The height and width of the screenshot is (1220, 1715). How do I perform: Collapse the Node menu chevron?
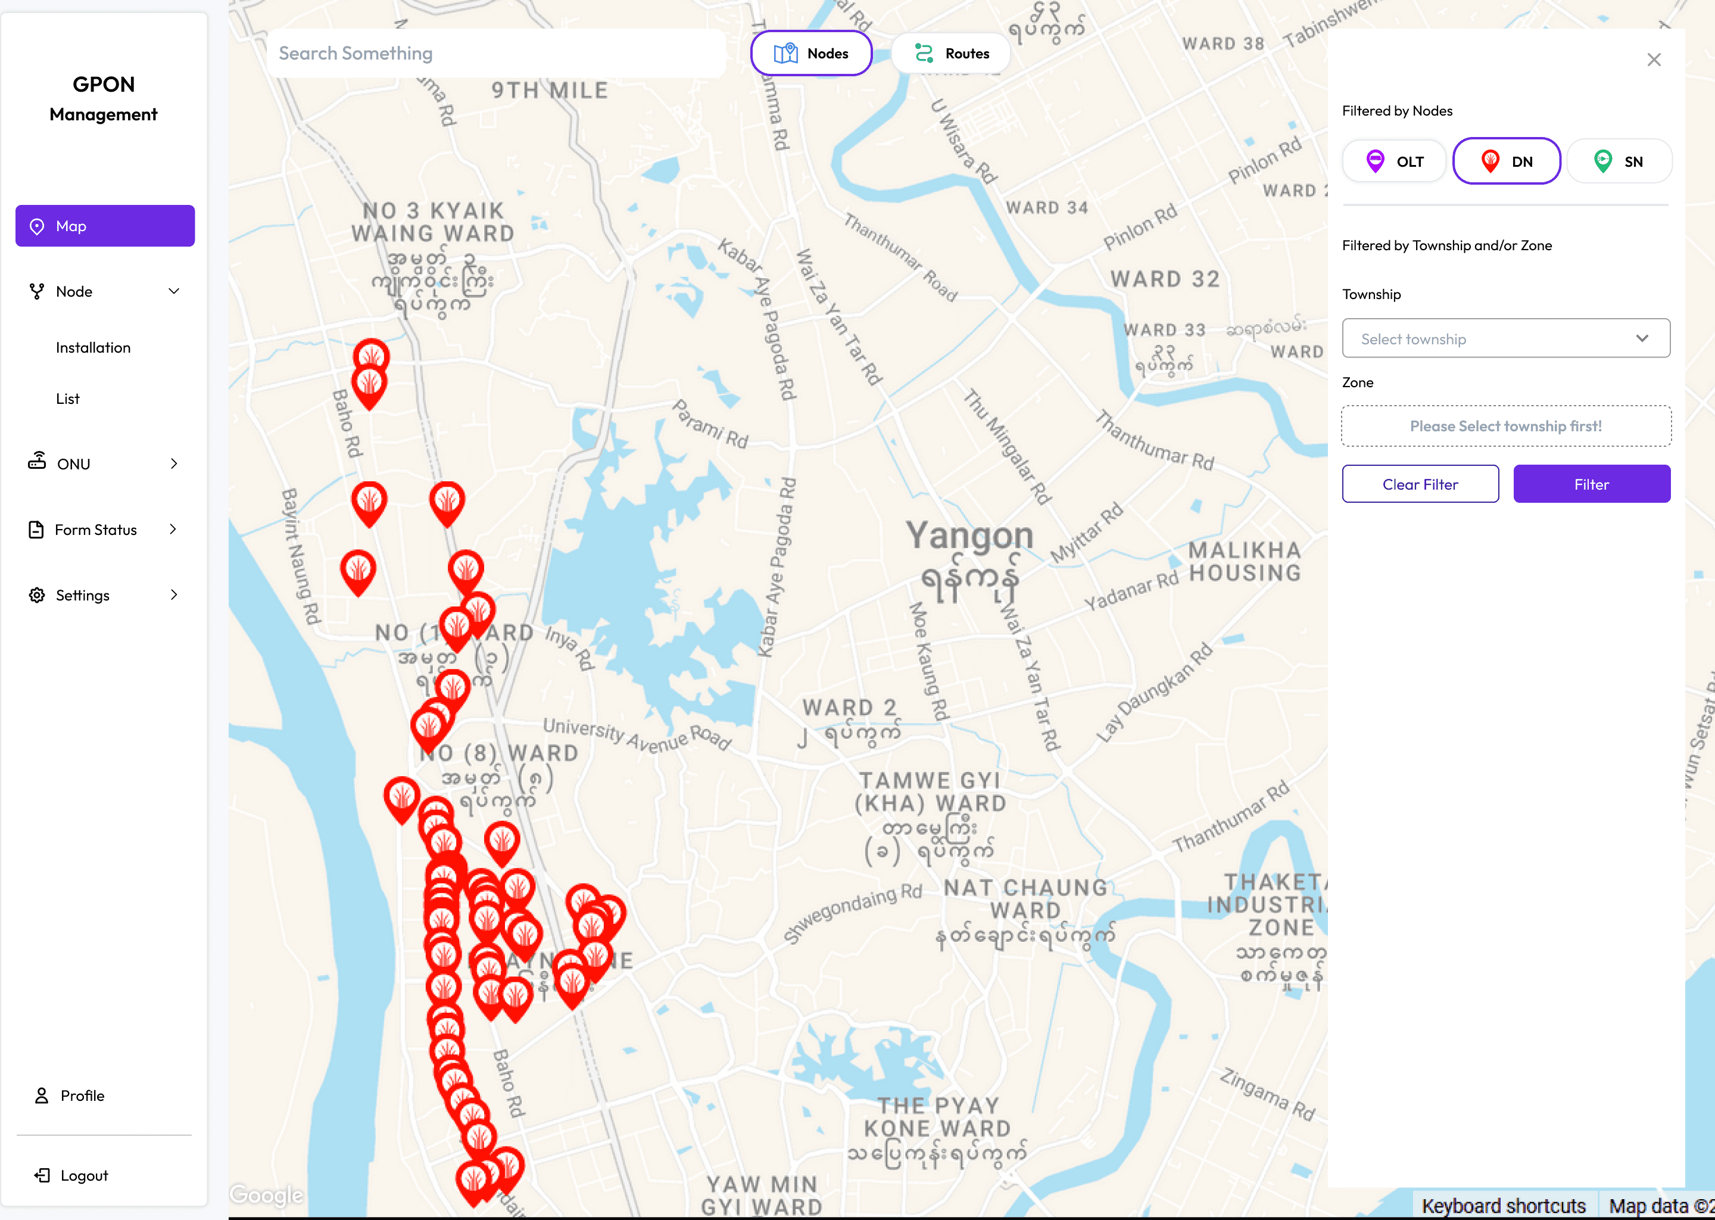tap(174, 291)
